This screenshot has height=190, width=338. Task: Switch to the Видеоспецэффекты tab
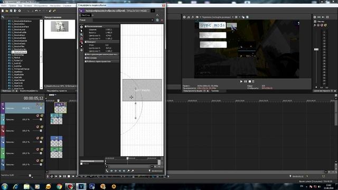[29, 91]
